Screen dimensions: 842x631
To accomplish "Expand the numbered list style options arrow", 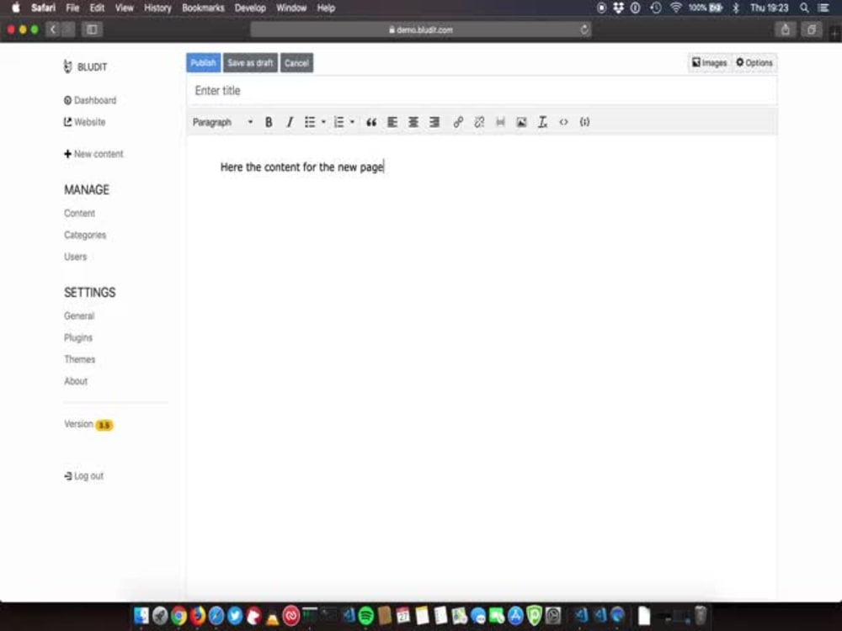I will [353, 122].
